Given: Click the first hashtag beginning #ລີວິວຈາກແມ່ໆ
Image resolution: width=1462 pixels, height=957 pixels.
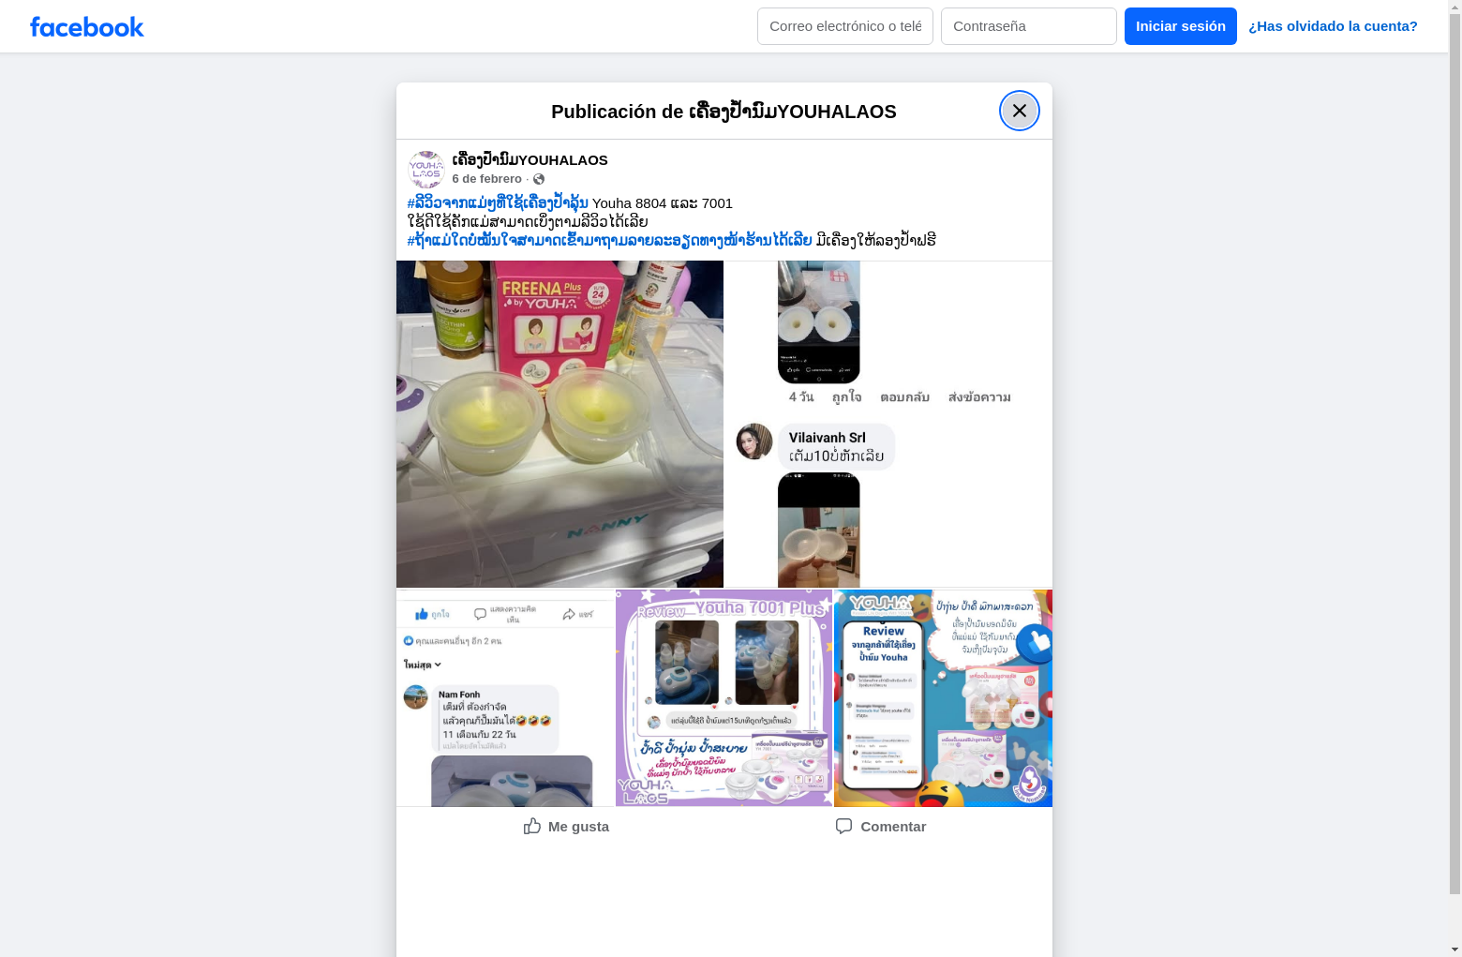Looking at the screenshot, I should 498,202.
